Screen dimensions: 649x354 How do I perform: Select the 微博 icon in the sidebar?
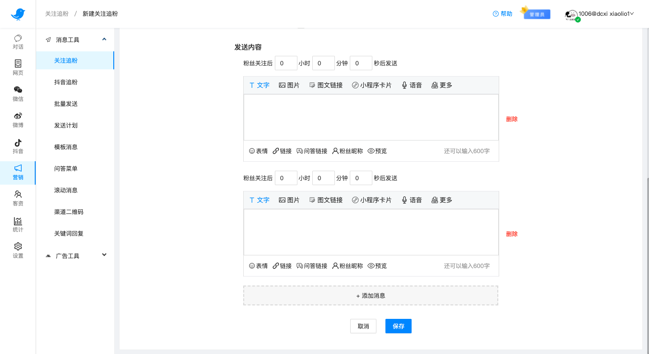tap(18, 120)
